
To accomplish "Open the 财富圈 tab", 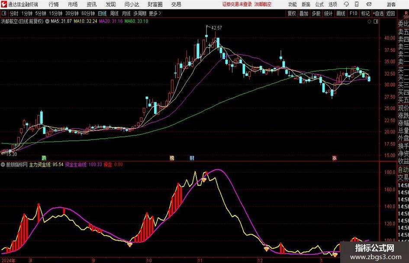I will click(x=155, y=4).
